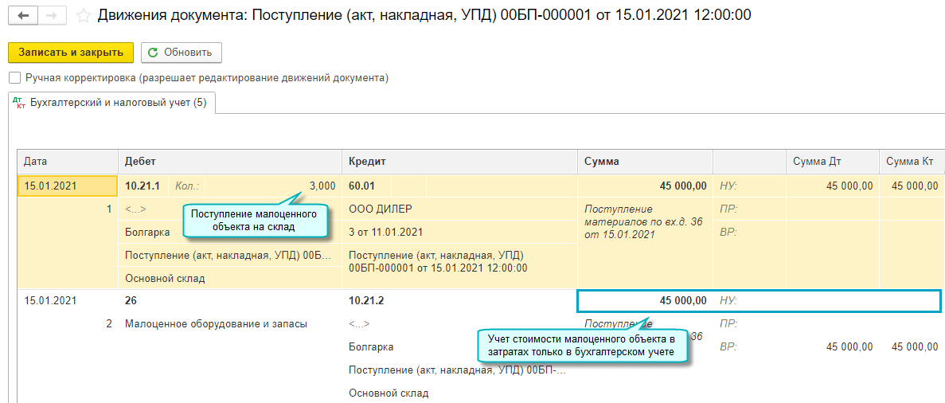Click the Сумма column header
945x403 pixels.
coord(645,161)
